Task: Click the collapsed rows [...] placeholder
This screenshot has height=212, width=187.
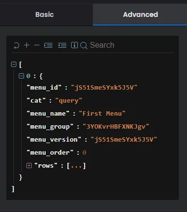Action: [76, 166]
